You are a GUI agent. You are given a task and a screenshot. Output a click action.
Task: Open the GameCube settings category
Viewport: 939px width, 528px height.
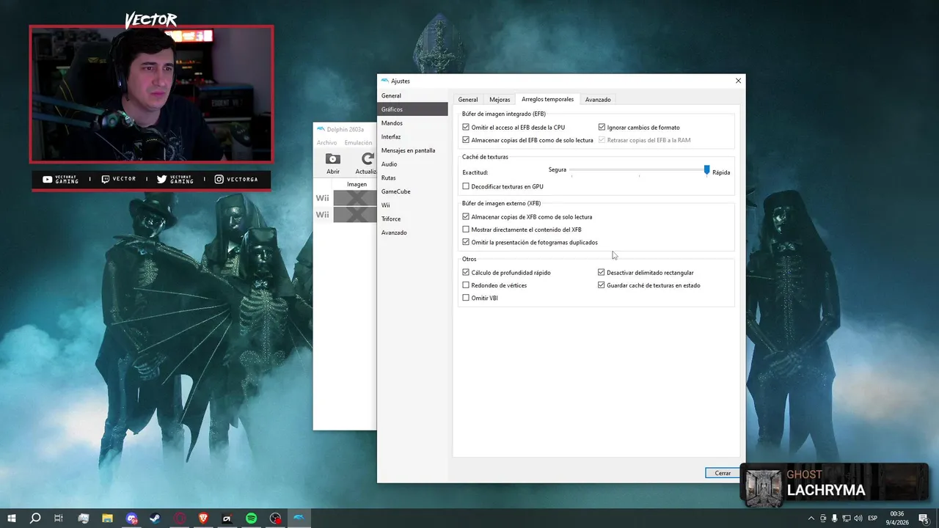(x=412, y=191)
